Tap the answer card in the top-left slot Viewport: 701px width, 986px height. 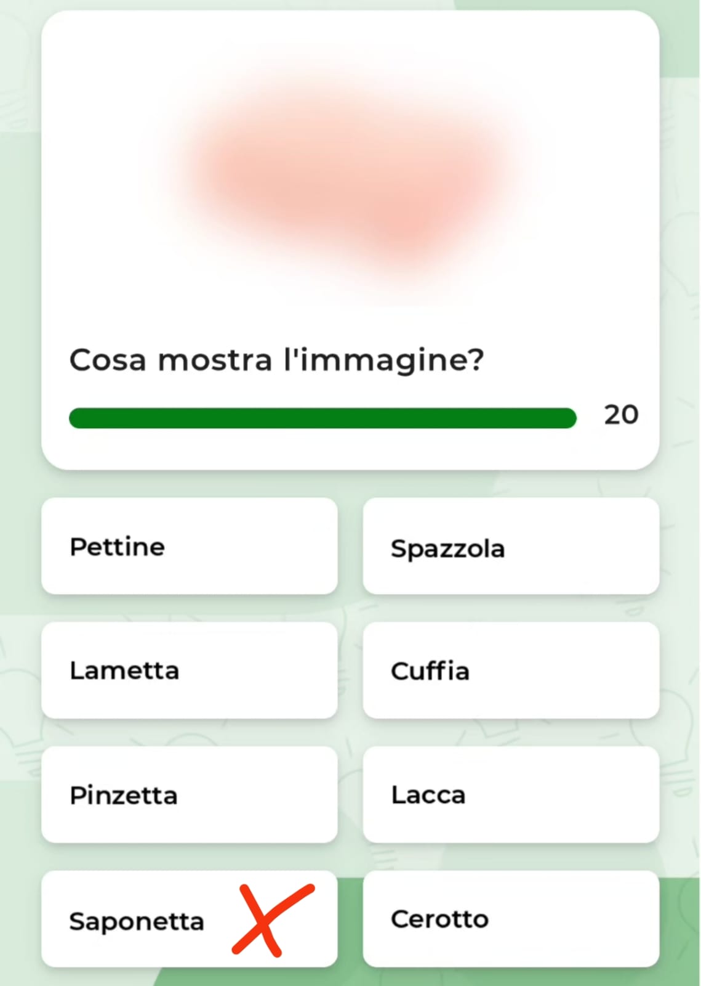(x=189, y=547)
